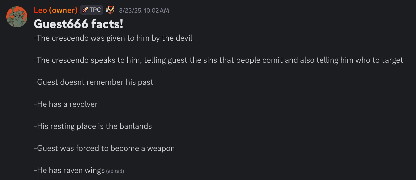The height and width of the screenshot is (180, 416).
Task: Click Leo's circular profile avatar
Action: tap(17, 17)
